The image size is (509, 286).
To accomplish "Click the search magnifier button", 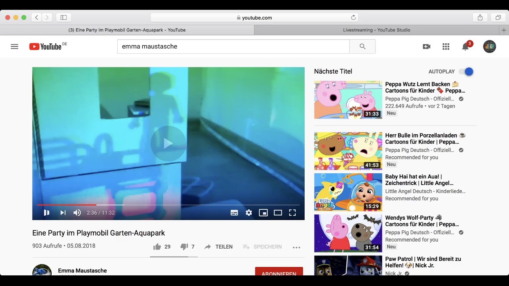I will click(x=362, y=46).
